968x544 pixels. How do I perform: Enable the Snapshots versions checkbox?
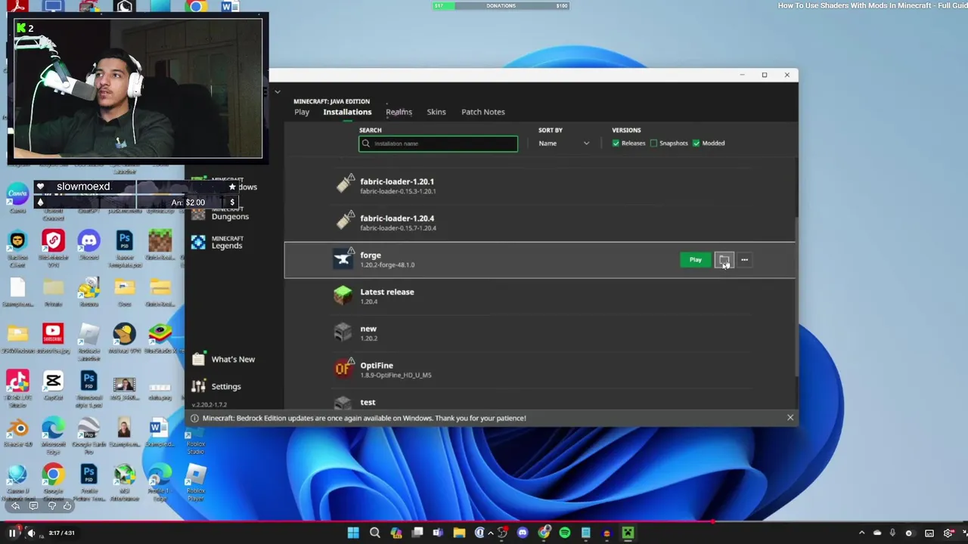[654, 143]
